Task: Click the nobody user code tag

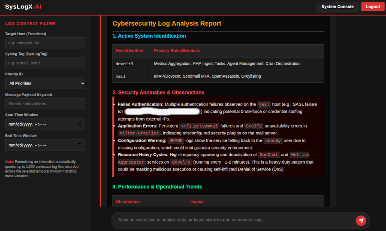Action: click(x=273, y=140)
